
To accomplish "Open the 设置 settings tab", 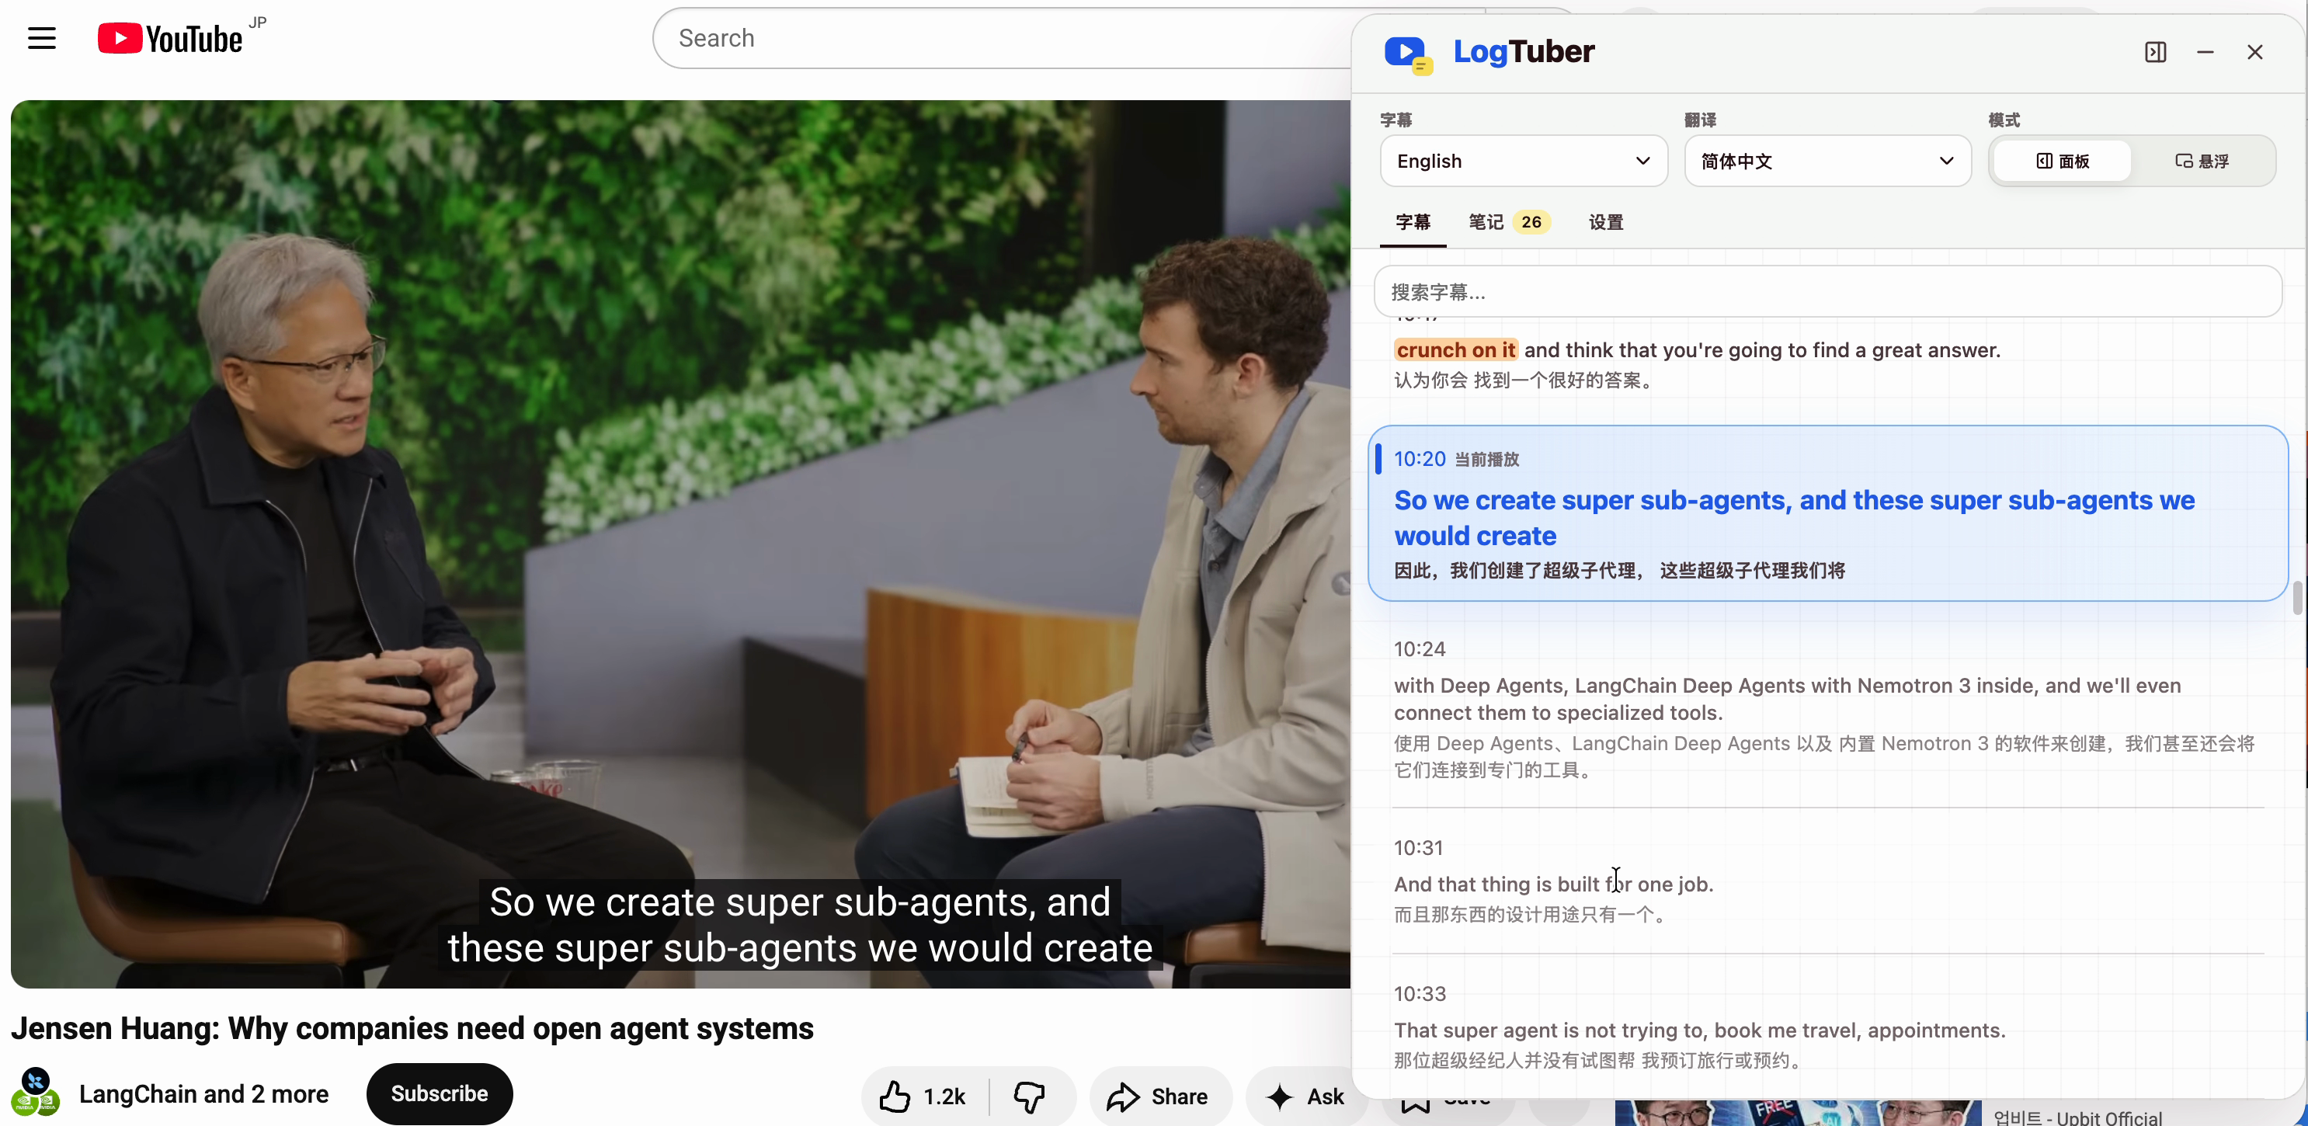I will pos(1605,222).
